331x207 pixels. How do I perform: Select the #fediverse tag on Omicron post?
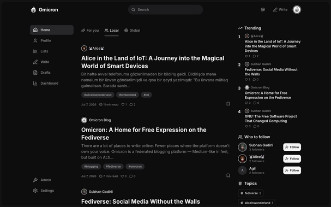(x=113, y=167)
